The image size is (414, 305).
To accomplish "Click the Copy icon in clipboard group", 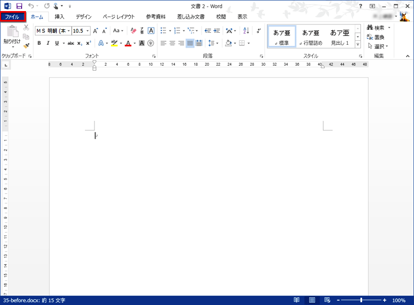I will pos(26,36).
